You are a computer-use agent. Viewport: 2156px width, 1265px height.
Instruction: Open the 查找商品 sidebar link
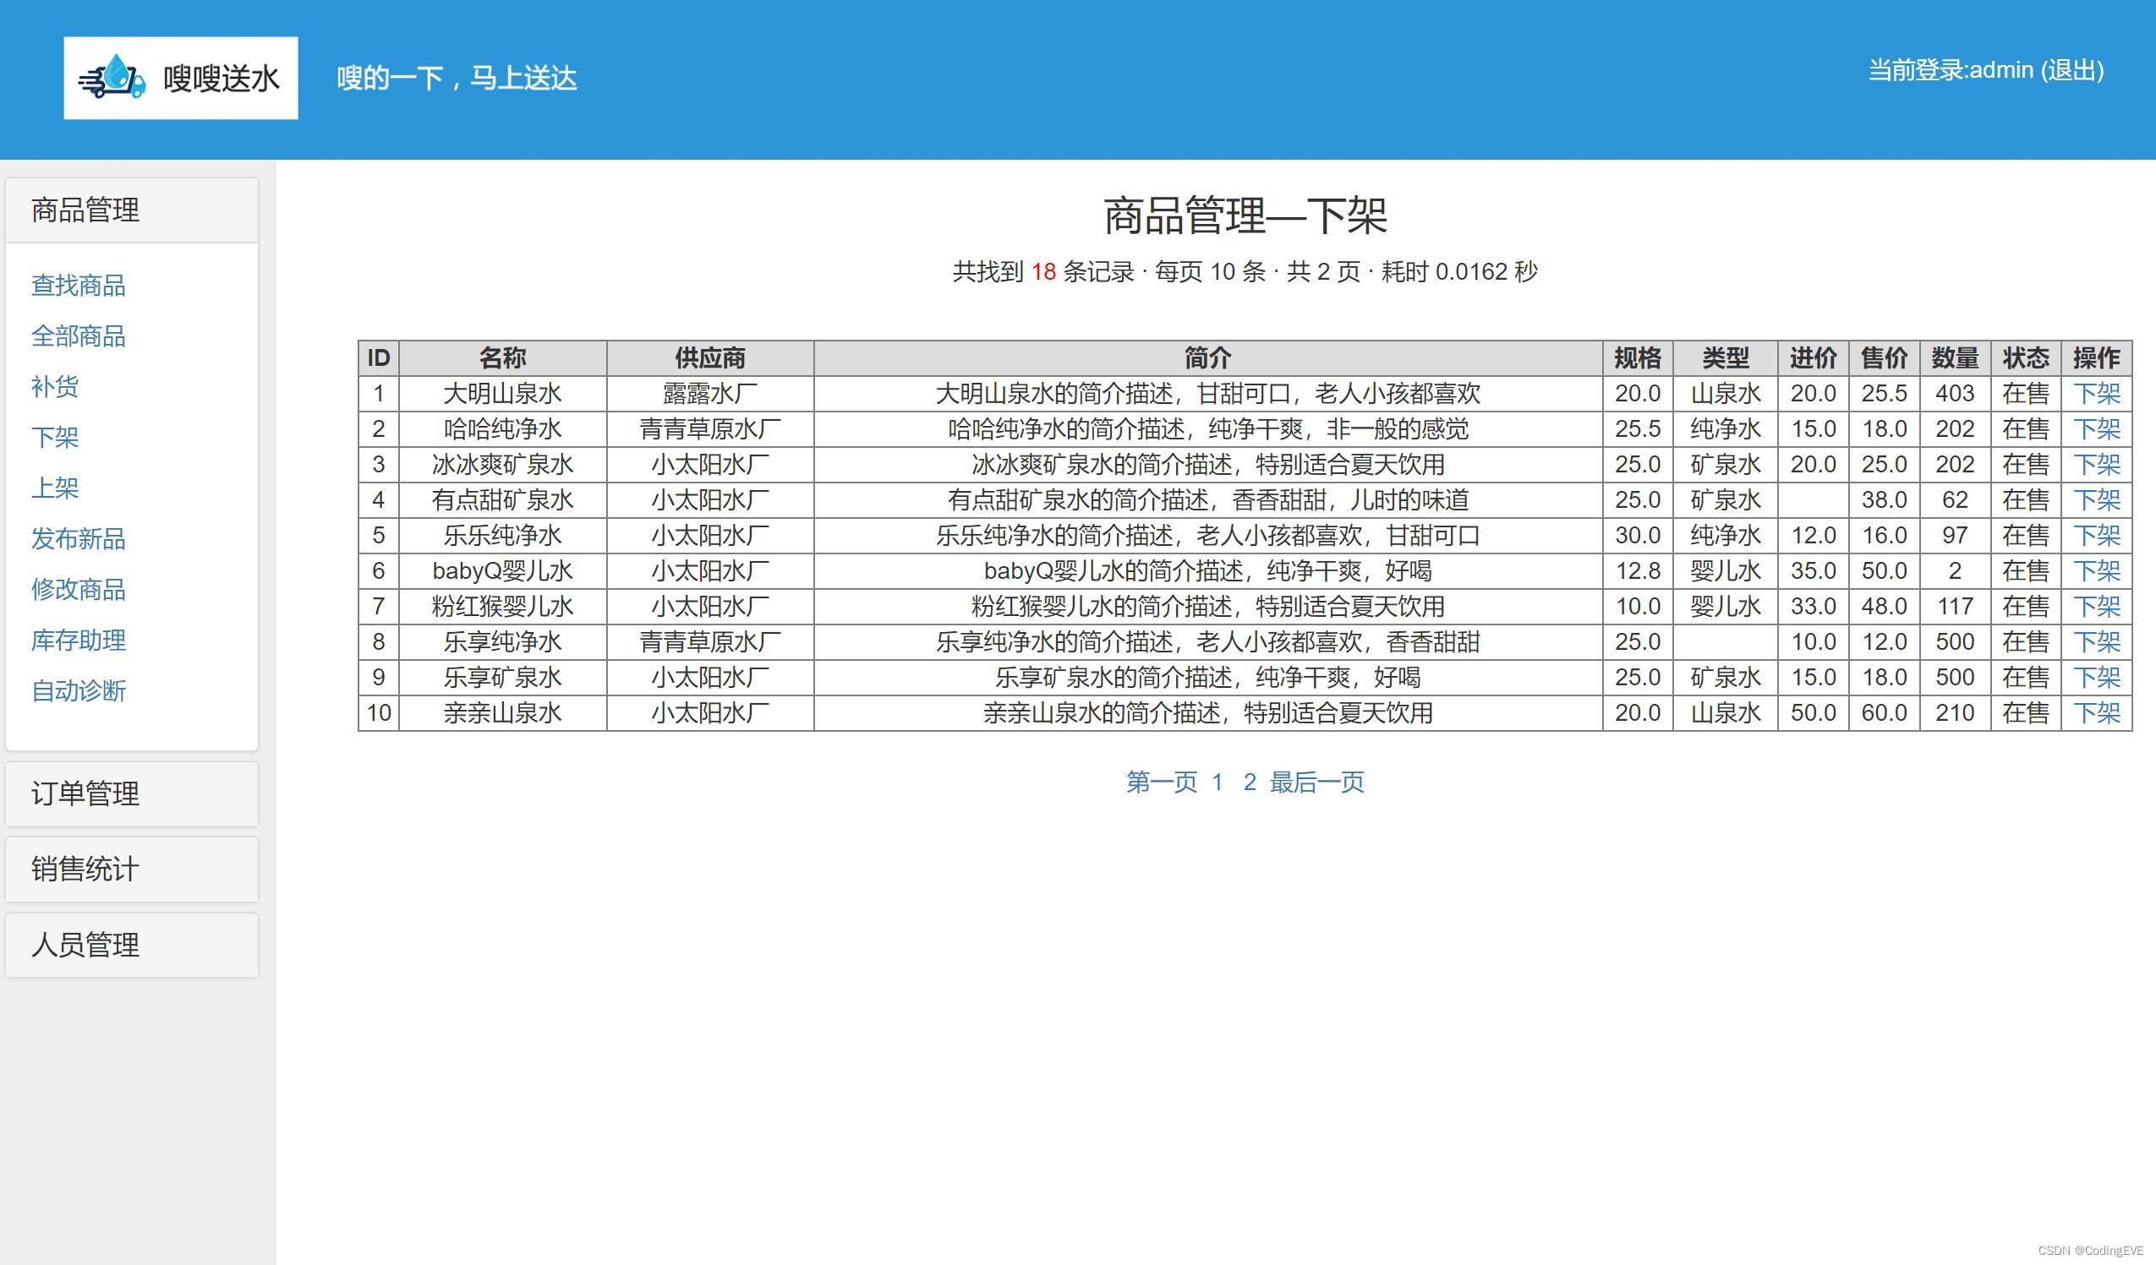78,286
